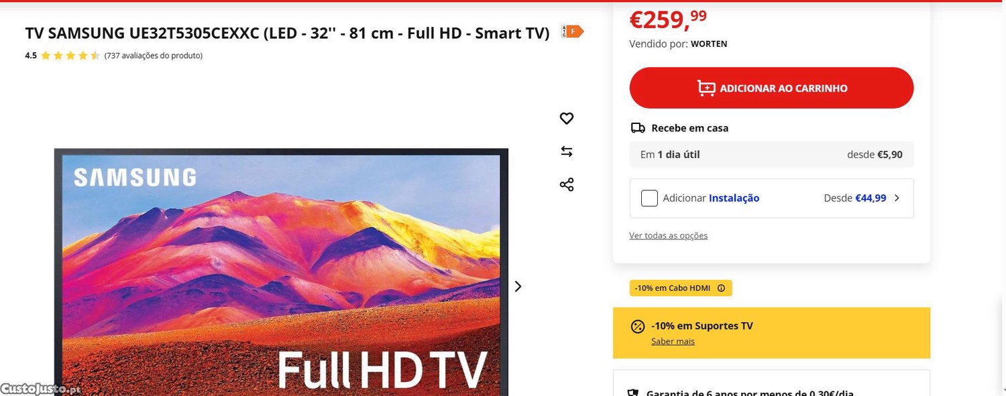1006x396 pixels.
Task: Check the Adicionar Instalação checkbox
Action: (x=649, y=198)
